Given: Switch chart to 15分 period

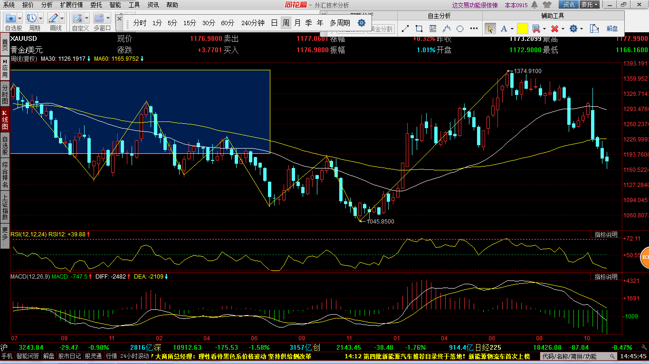Looking at the screenshot, I should click(x=190, y=23).
